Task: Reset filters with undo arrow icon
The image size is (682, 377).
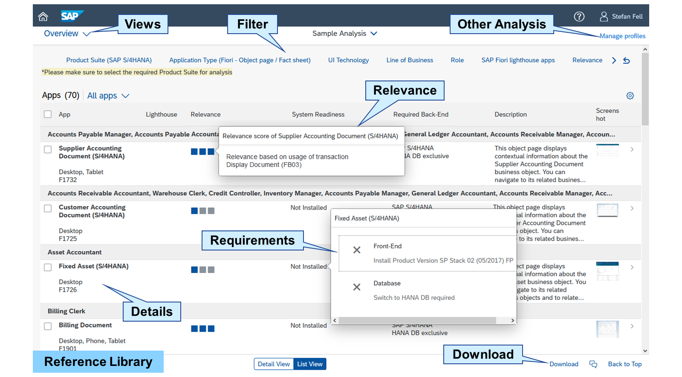Action: tap(626, 60)
